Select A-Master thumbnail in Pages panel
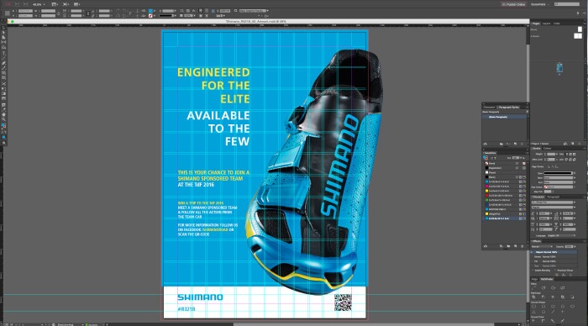This screenshot has height=326, width=588. click(578, 36)
